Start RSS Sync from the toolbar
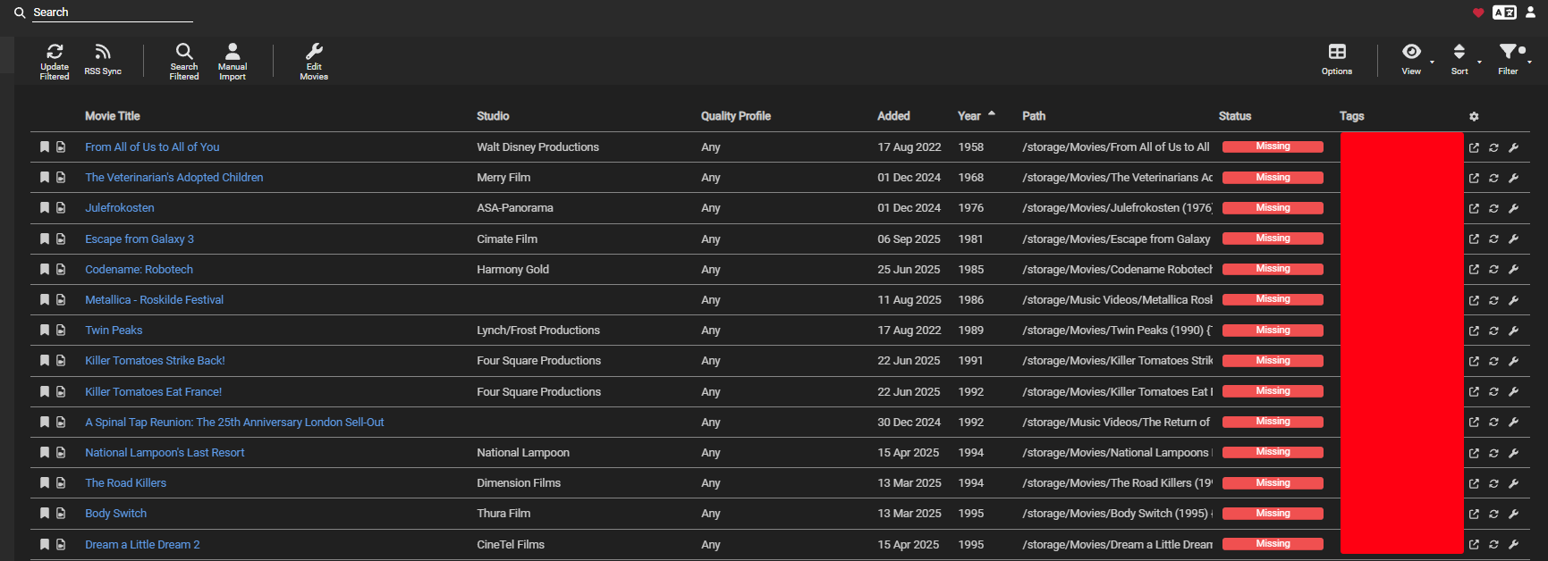The width and height of the screenshot is (1548, 561). point(103,53)
